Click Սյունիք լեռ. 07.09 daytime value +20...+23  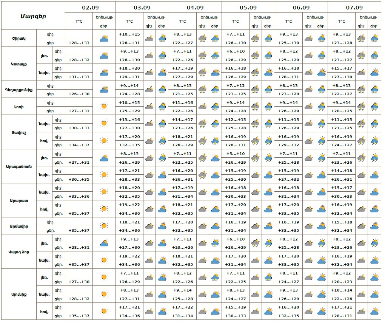(342, 282)
